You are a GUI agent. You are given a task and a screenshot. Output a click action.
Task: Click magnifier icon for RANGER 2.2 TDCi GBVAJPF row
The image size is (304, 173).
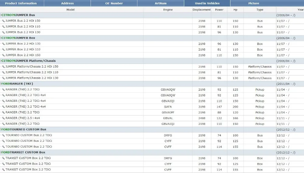click(3, 112)
